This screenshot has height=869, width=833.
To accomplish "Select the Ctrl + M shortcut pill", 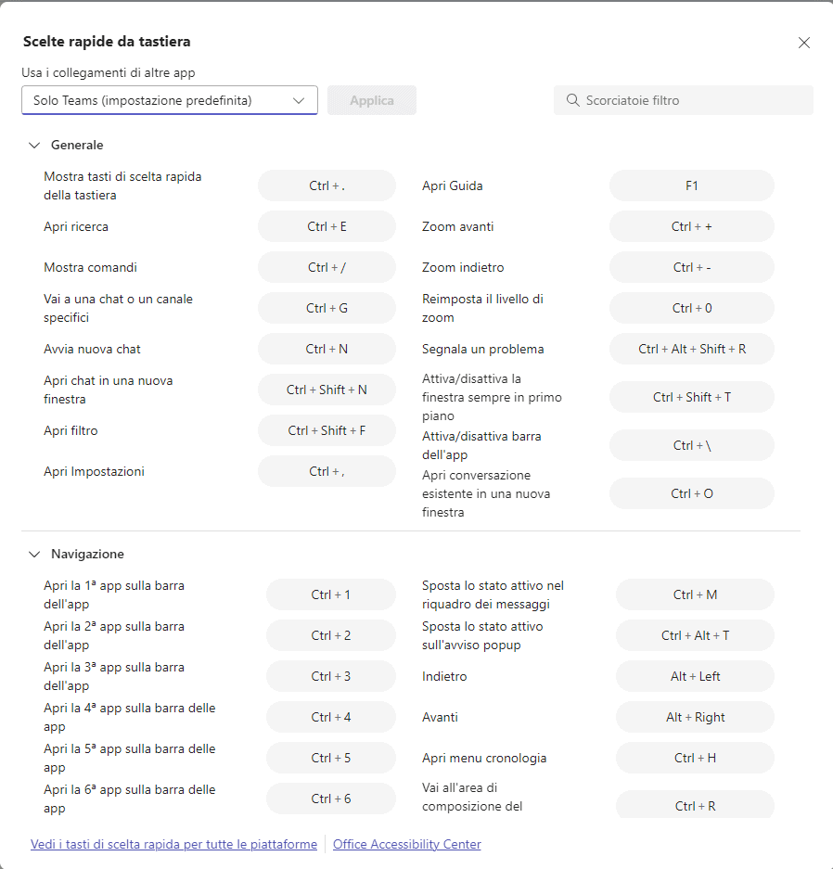I will [695, 594].
